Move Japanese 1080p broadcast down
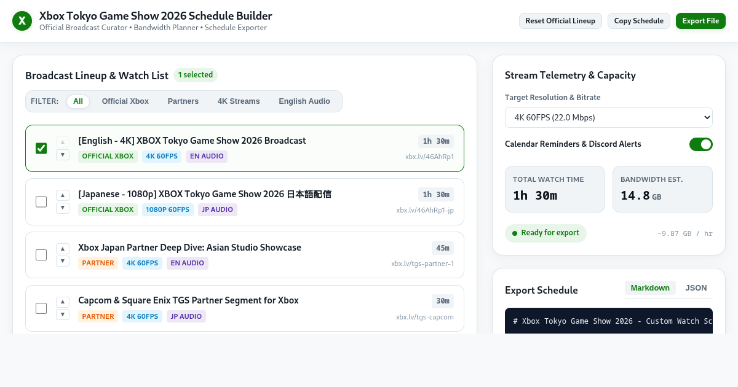Image resolution: width=738 pixels, height=387 pixels. coord(63,208)
